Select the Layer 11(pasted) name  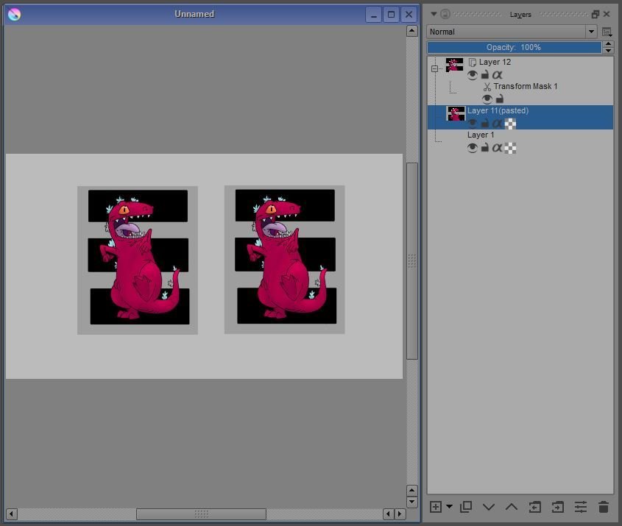498,110
